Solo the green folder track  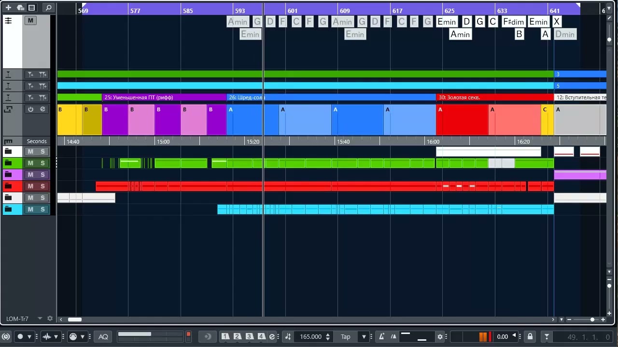click(x=42, y=163)
